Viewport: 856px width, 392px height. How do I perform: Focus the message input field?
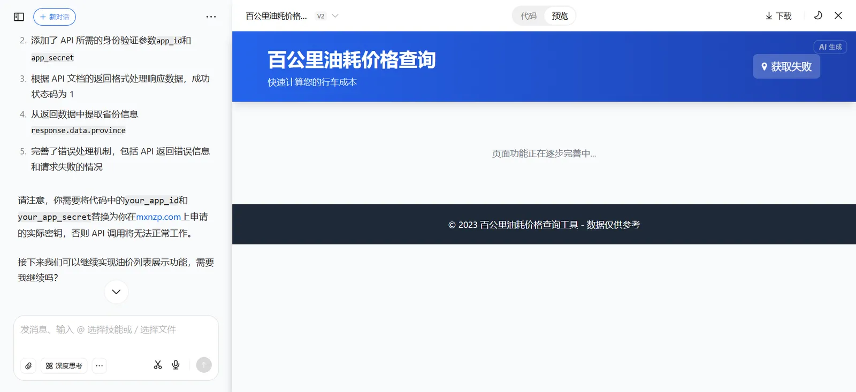(x=116, y=330)
